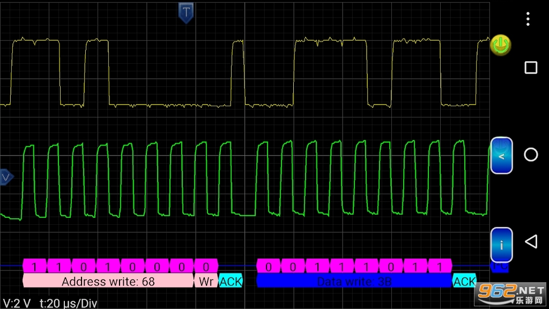Tap the t:20 µs/Div time base readout

pos(68,303)
